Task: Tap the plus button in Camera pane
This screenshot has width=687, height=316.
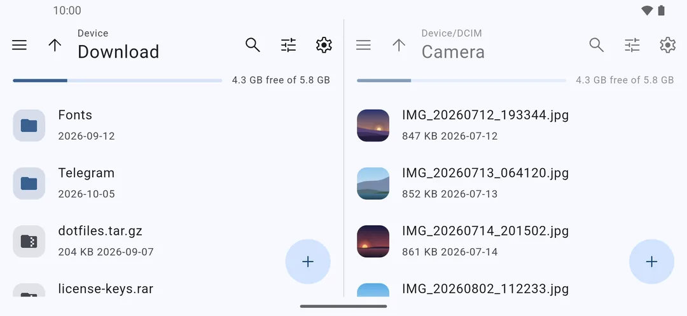Action: pos(651,262)
